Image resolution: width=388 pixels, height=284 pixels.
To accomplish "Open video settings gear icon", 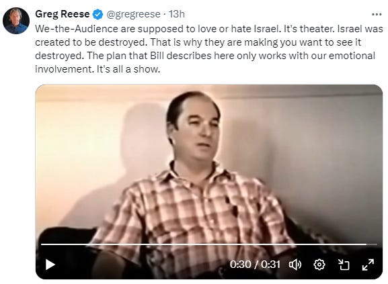I will coord(319,265).
